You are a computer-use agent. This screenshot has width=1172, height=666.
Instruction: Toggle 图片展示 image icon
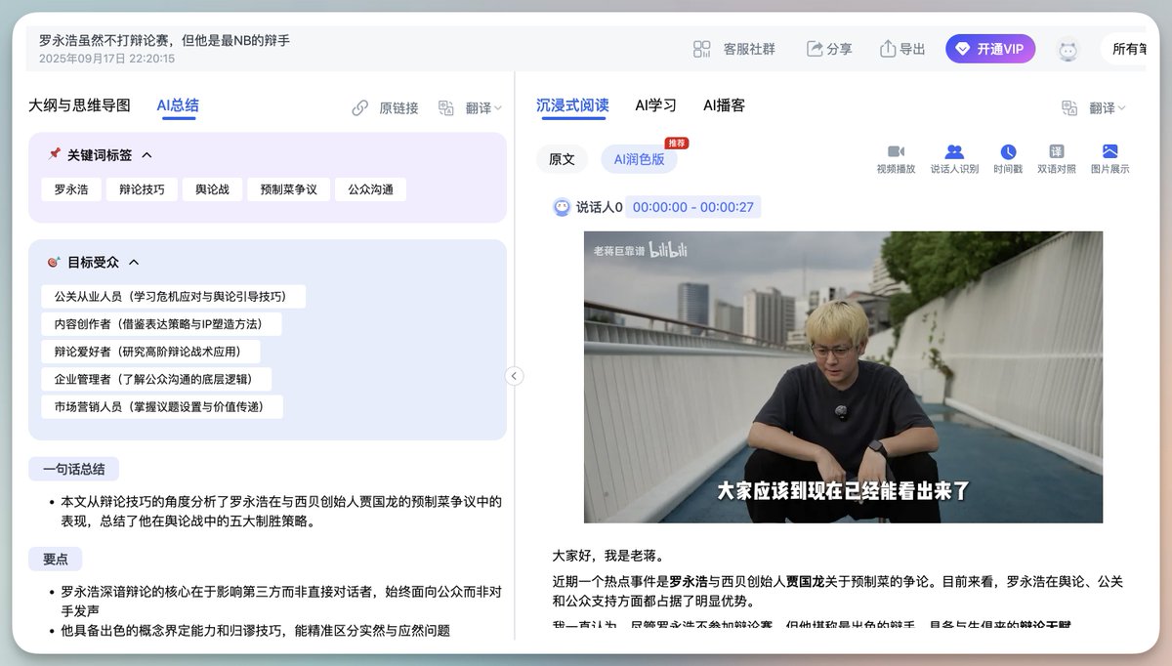[x=1109, y=151]
